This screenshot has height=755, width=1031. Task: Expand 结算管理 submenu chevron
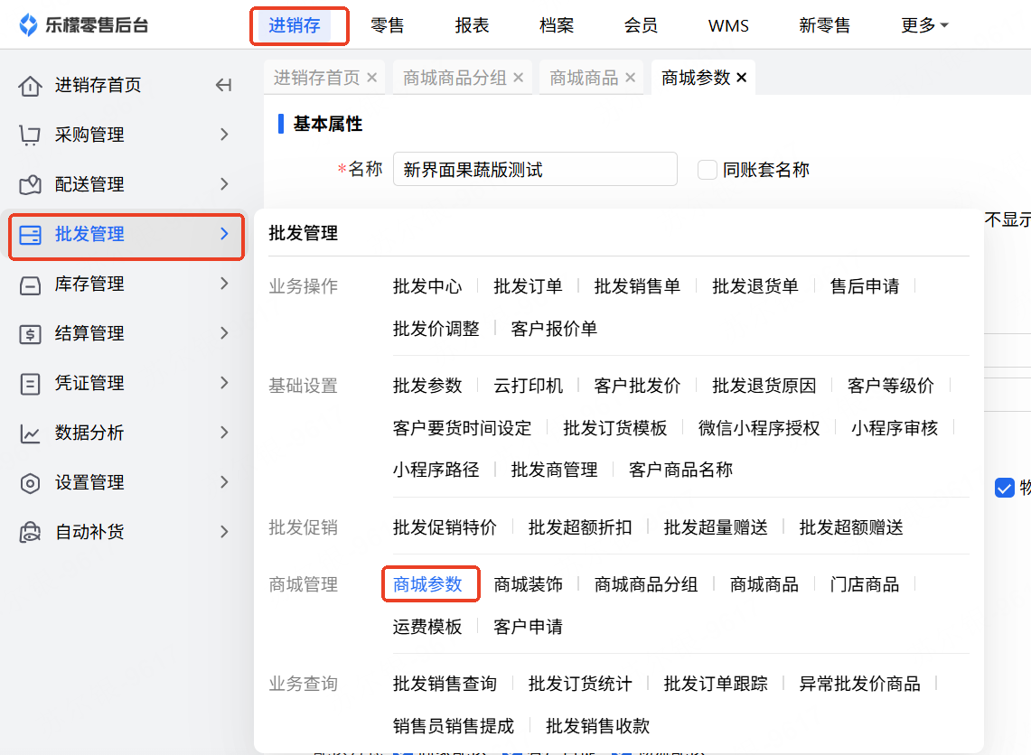224,333
